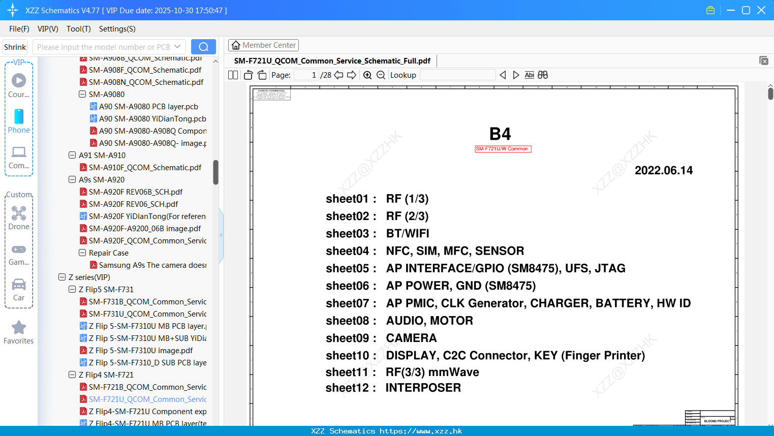This screenshot has width=774, height=436.
Task: Collapse Z Flip4 SM-F721 node
Action: click(x=72, y=375)
